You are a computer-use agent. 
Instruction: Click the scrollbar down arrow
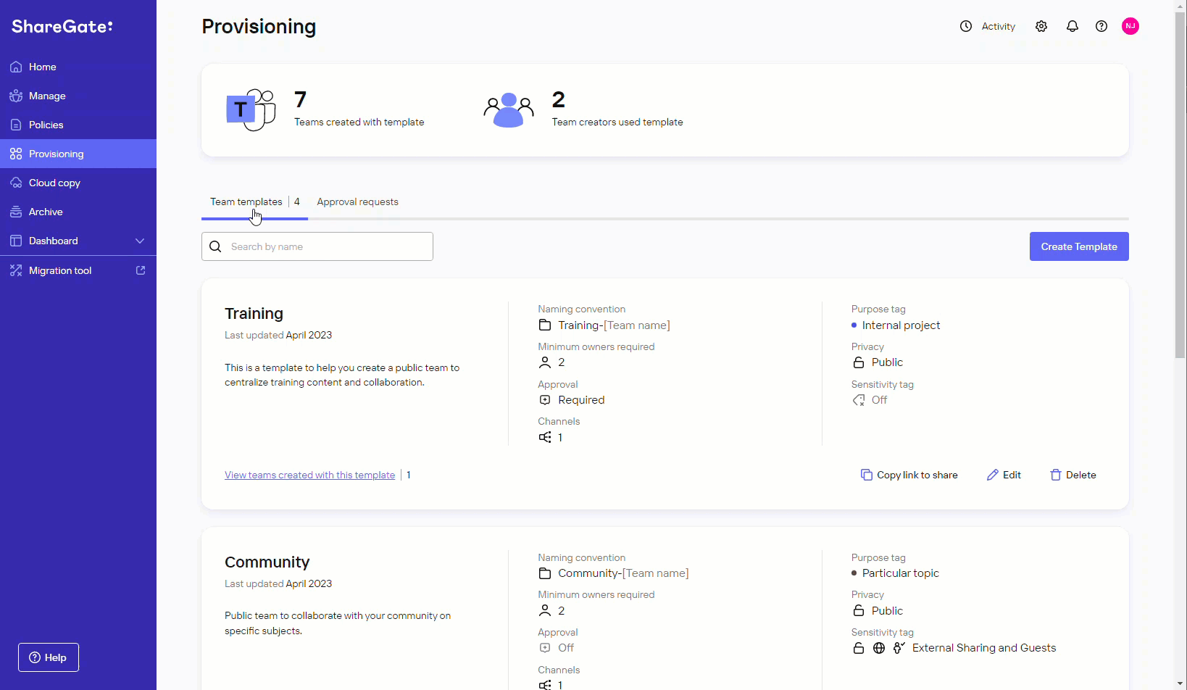click(1180, 683)
